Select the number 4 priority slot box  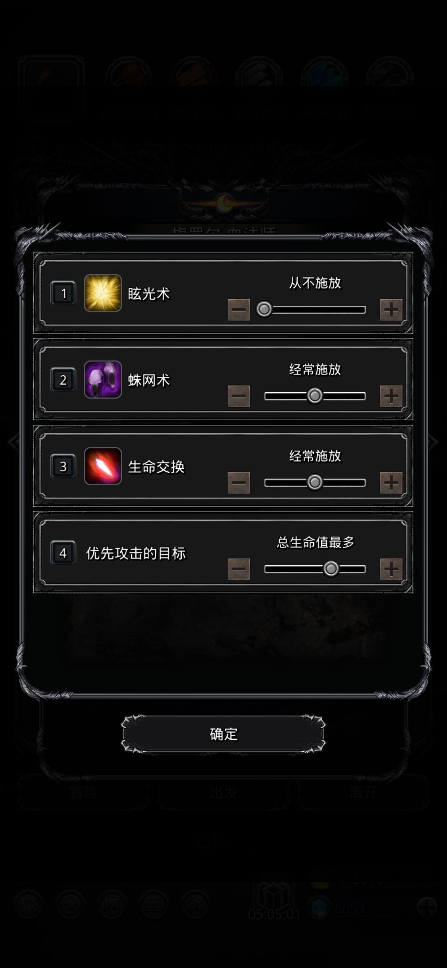(x=63, y=553)
